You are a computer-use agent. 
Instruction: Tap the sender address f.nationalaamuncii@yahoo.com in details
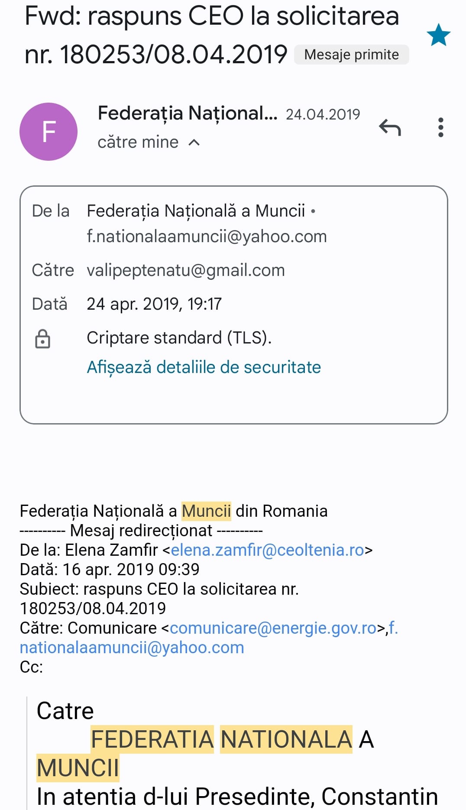click(207, 237)
